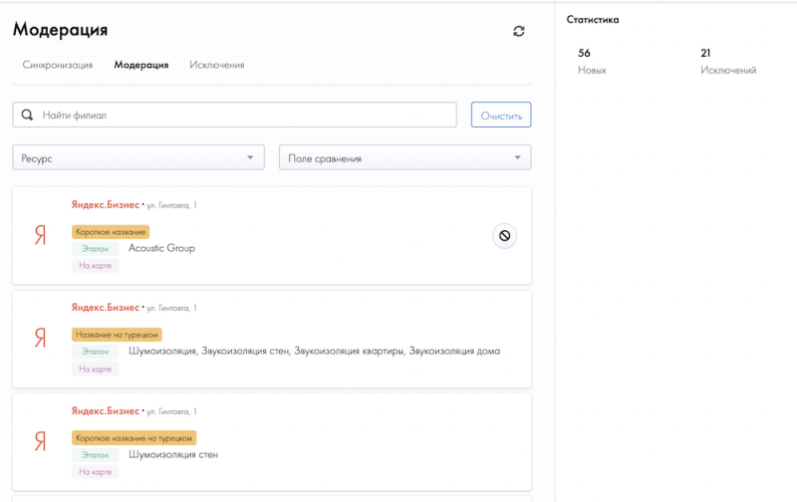This screenshot has width=797, height=502.
Task: Select Эталон label next to Acoustic Group
Action: 95,248
